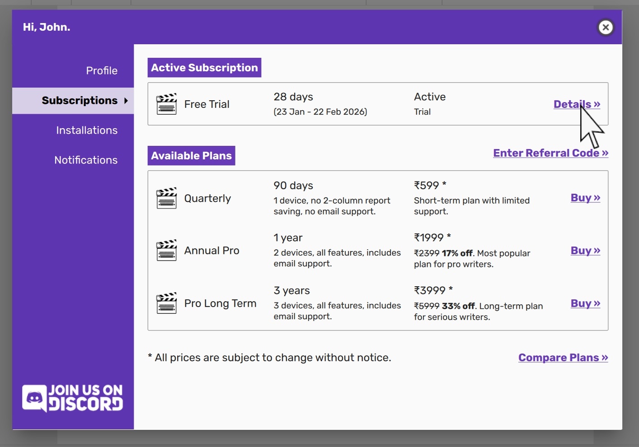Click the Annual Pro plan icon
The image size is (639, 447).
click(166, 251)
